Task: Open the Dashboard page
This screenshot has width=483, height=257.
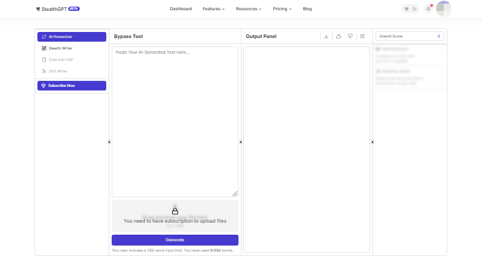Action: (x=181, y=9)
